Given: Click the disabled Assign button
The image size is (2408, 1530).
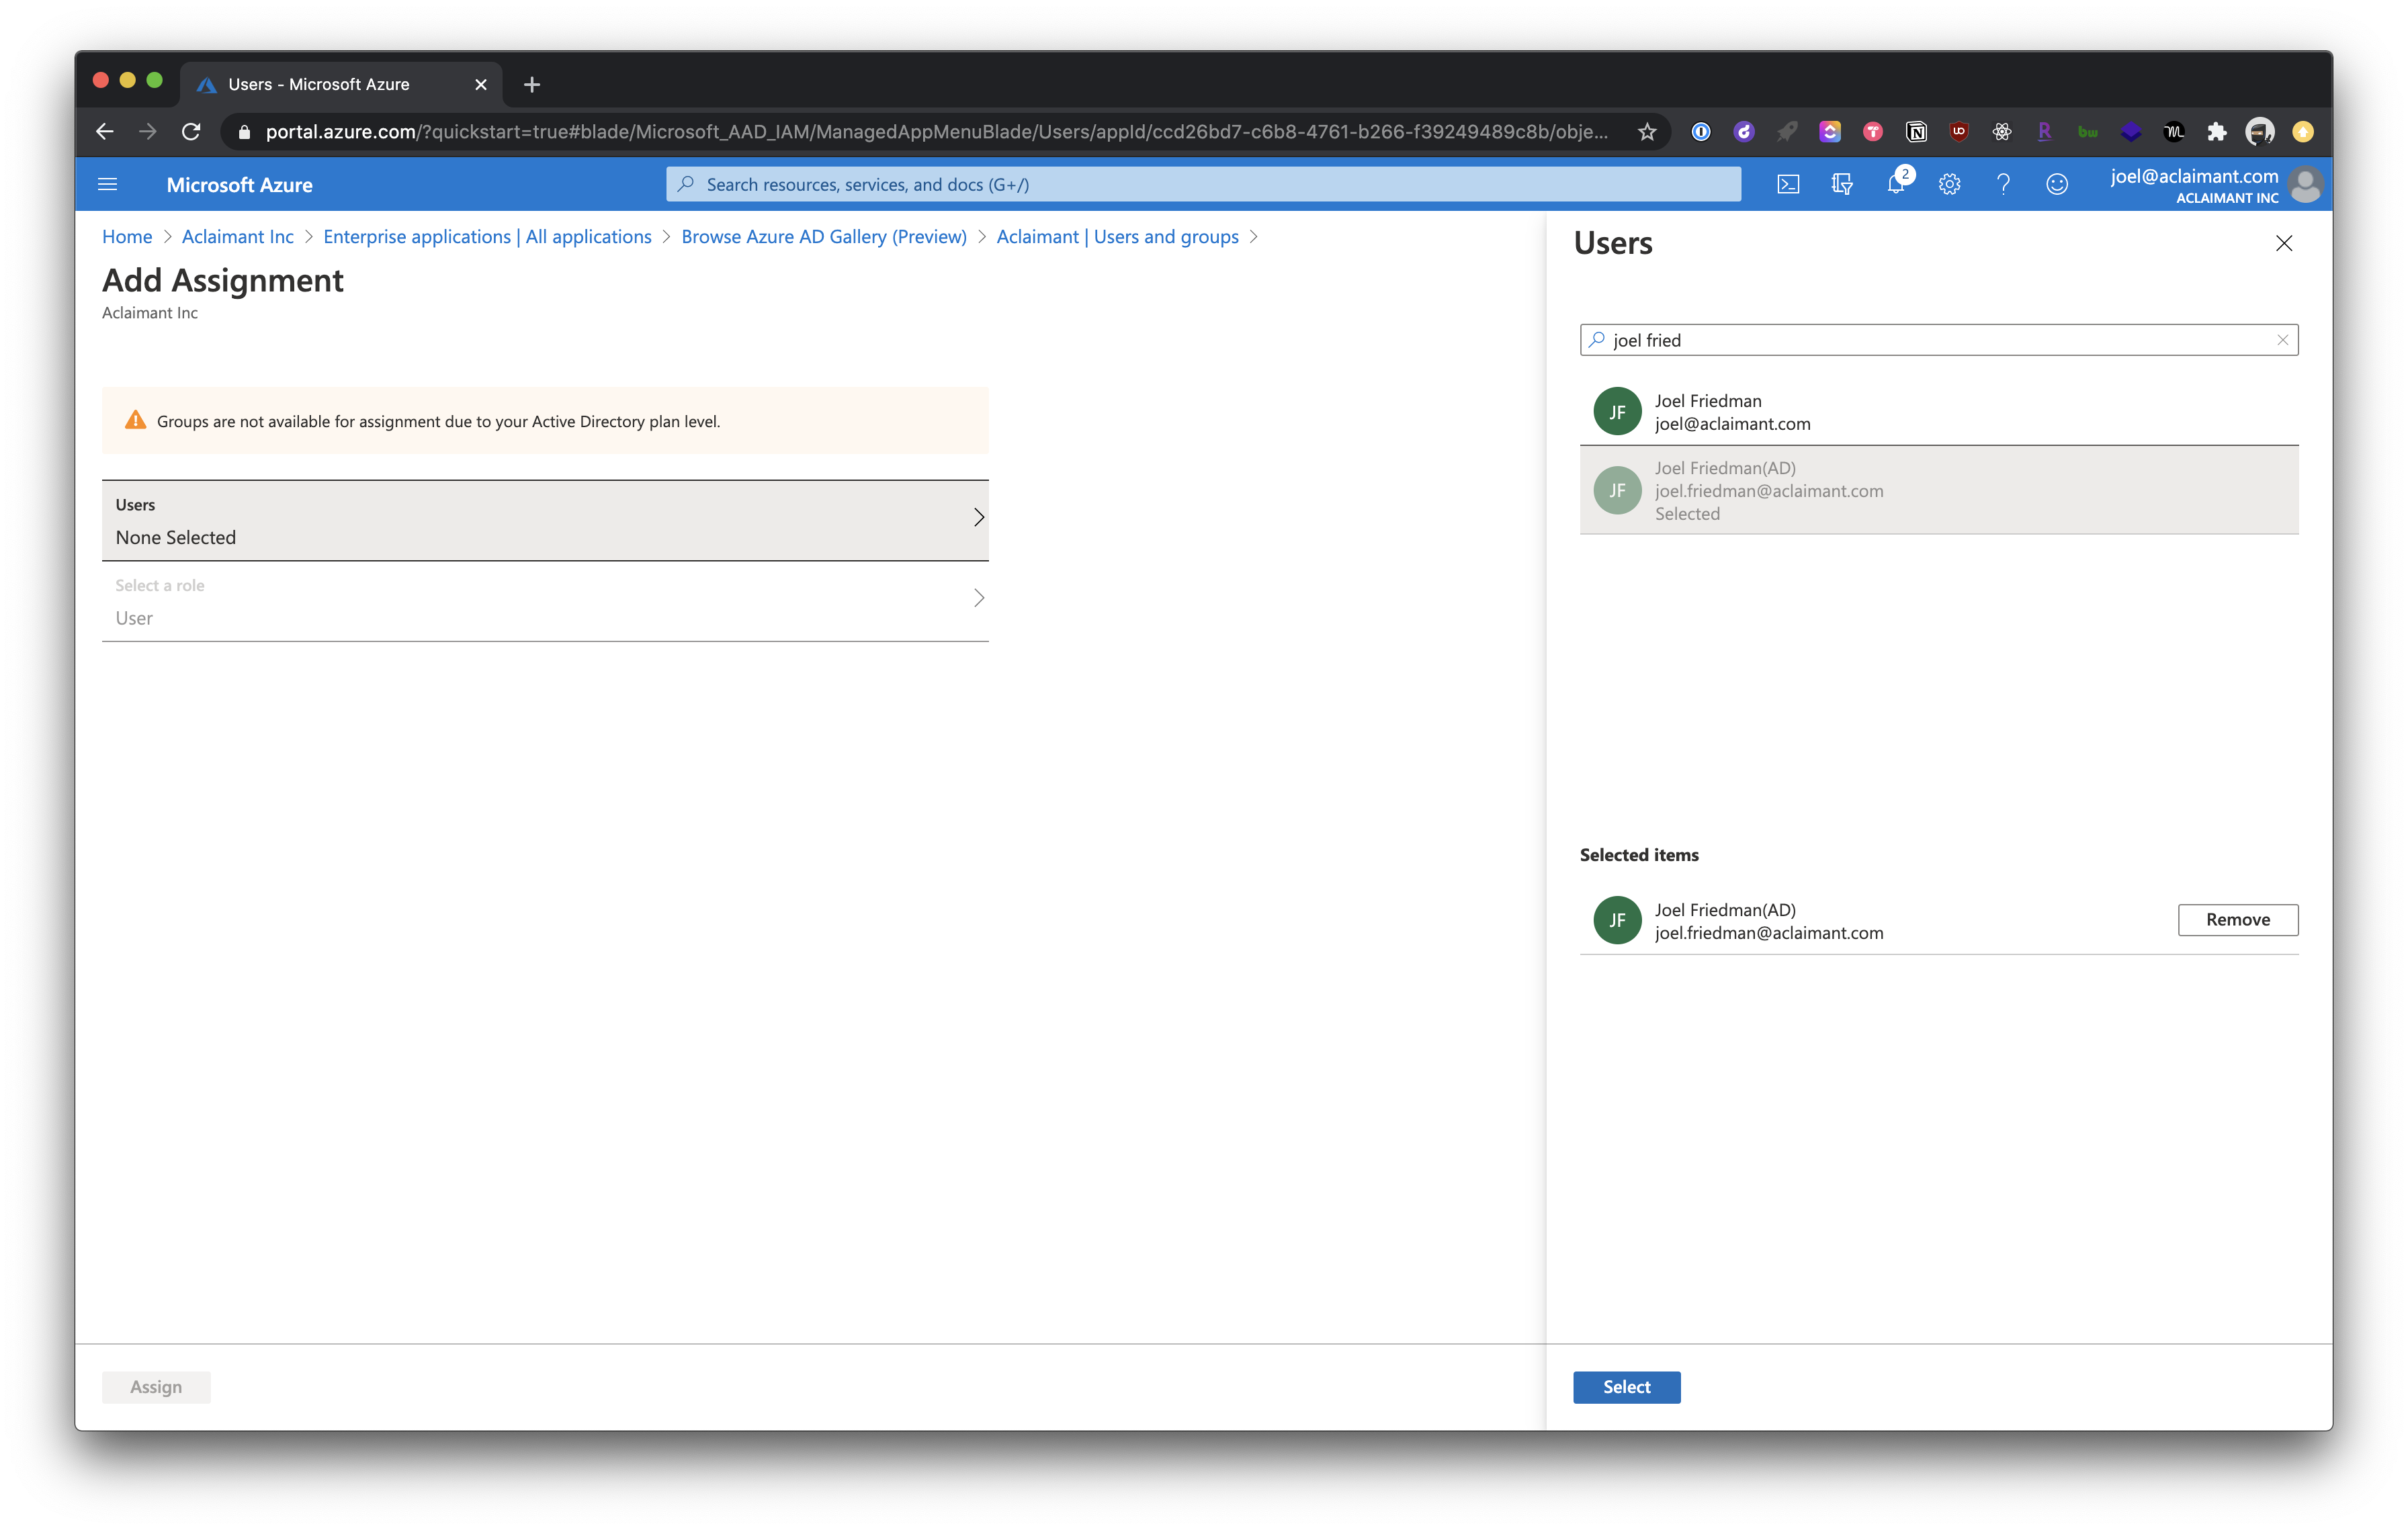Looking at the screenshot, I should click(x=156, y=1386).
